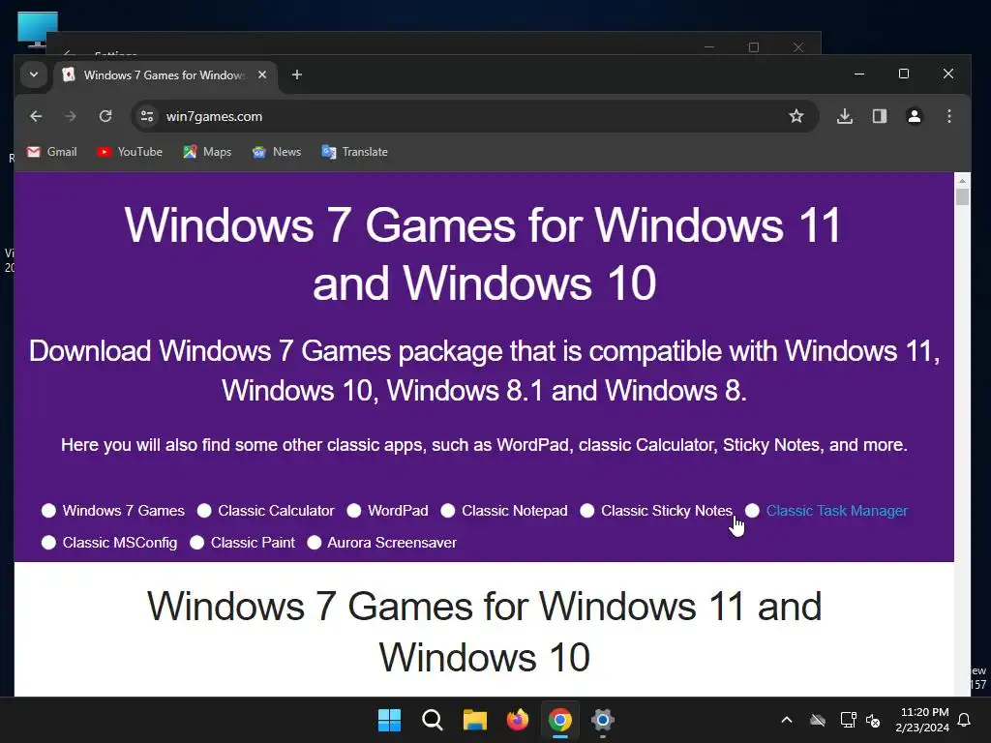
Task: Open the News bookmark
Action: point(277,152)
